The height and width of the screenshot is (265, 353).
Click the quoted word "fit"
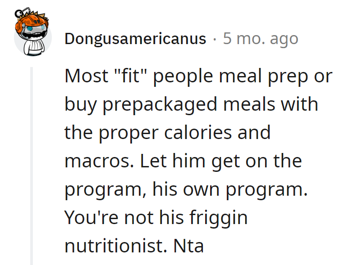(x=133, y=76)
